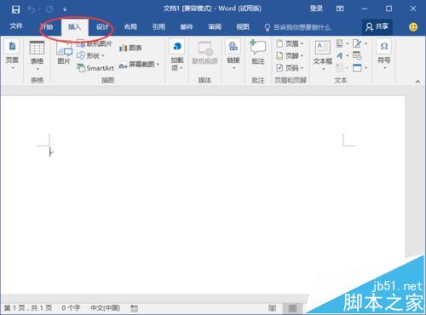This screenshot has height=315, width=426.
Task: Open the 页码 (Page Number) dropdown
Action: (290, 68)
